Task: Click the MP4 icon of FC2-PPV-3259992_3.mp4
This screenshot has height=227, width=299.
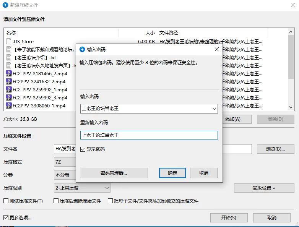Action: 9,97
